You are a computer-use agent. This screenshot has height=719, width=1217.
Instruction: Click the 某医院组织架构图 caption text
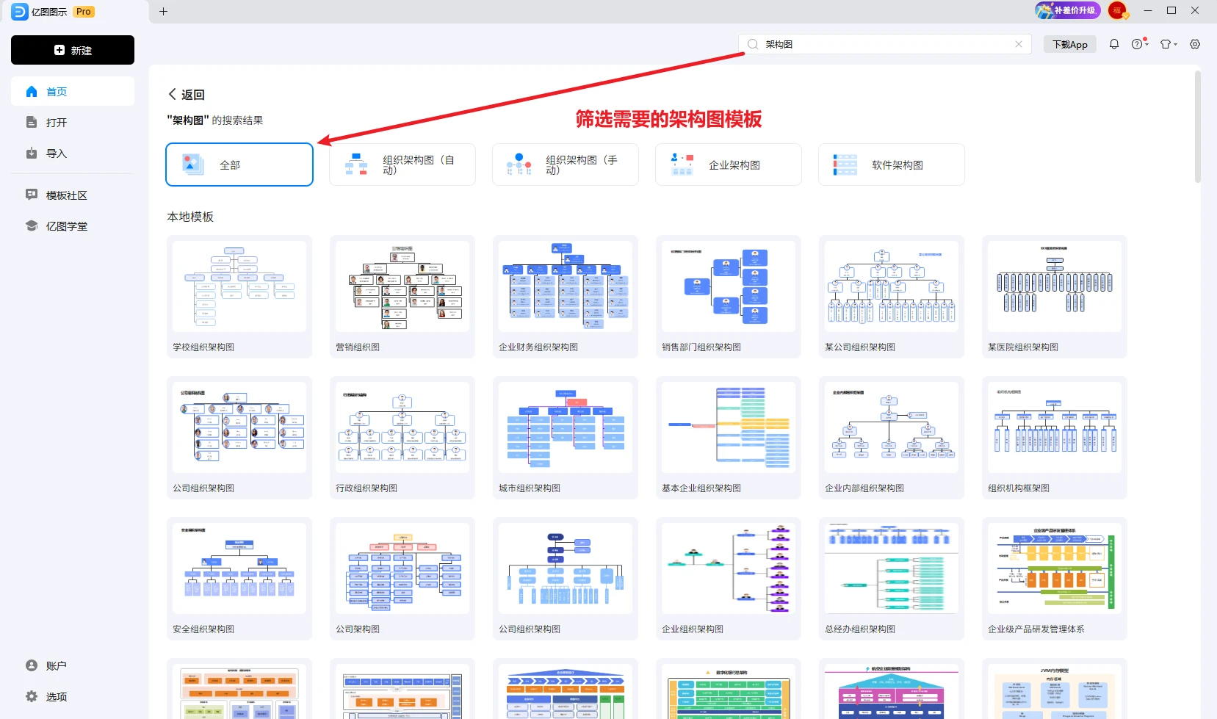1023,347
